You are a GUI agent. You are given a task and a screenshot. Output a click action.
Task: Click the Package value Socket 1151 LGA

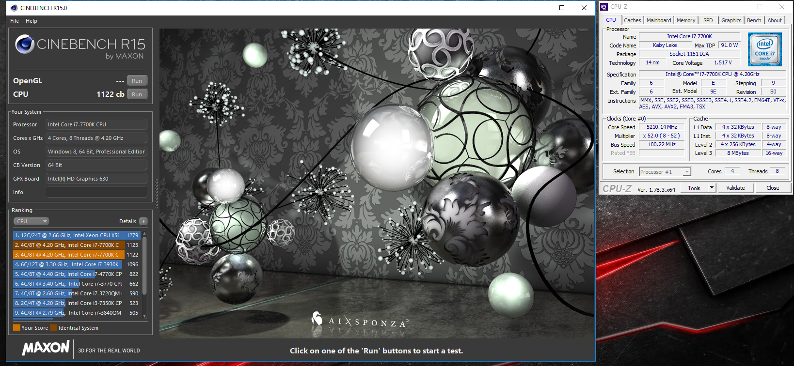click(x=689, y=54)
